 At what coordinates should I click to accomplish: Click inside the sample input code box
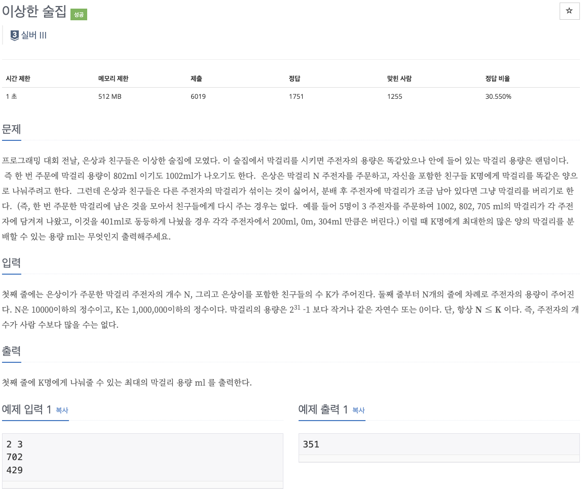point(142,457)
